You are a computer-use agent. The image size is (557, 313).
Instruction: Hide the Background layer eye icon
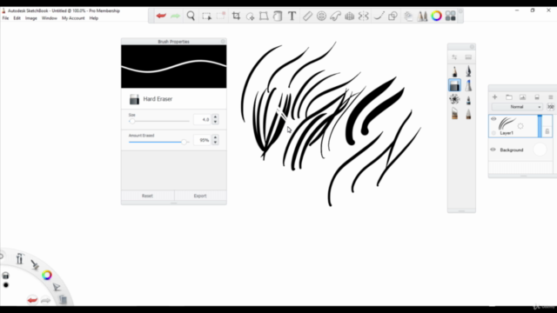click(x=493, y=150)
